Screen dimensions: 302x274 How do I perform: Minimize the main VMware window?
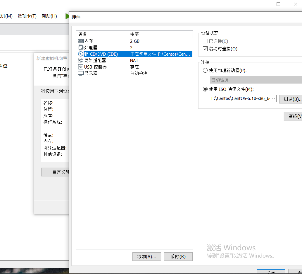261,4
